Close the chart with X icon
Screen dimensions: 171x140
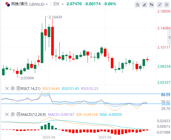(167, 5)
